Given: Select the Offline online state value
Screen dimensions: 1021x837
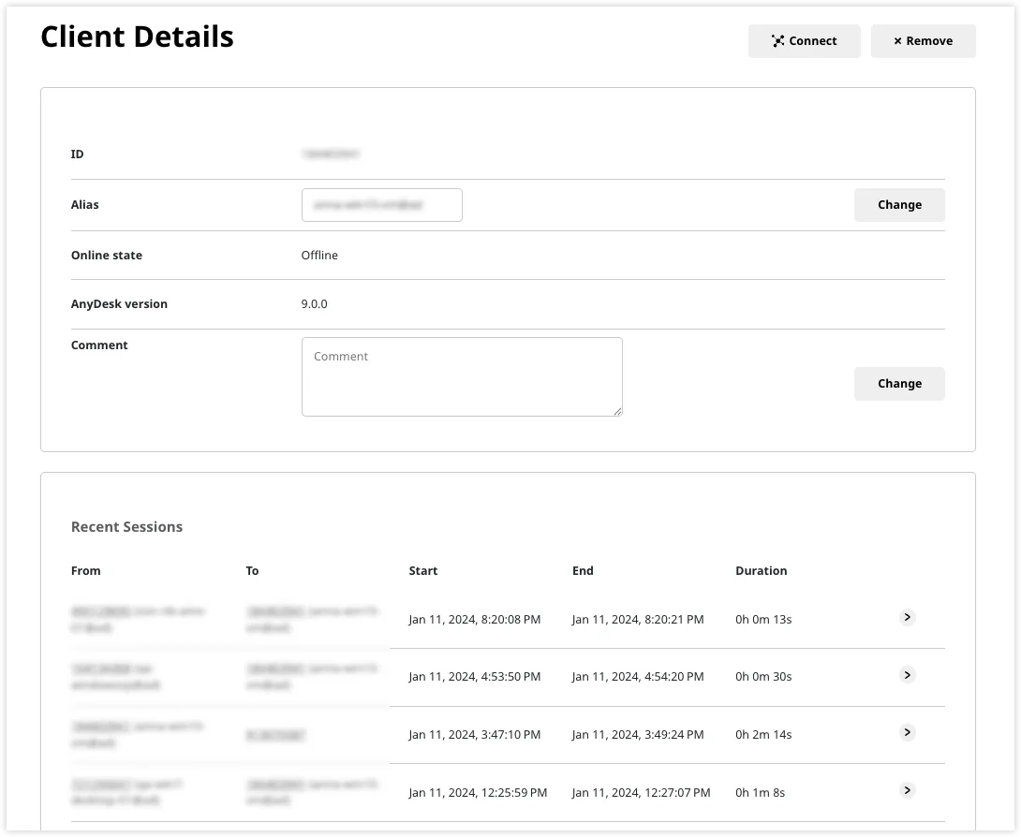Looking at the screenshot, I should coord(319,256).
